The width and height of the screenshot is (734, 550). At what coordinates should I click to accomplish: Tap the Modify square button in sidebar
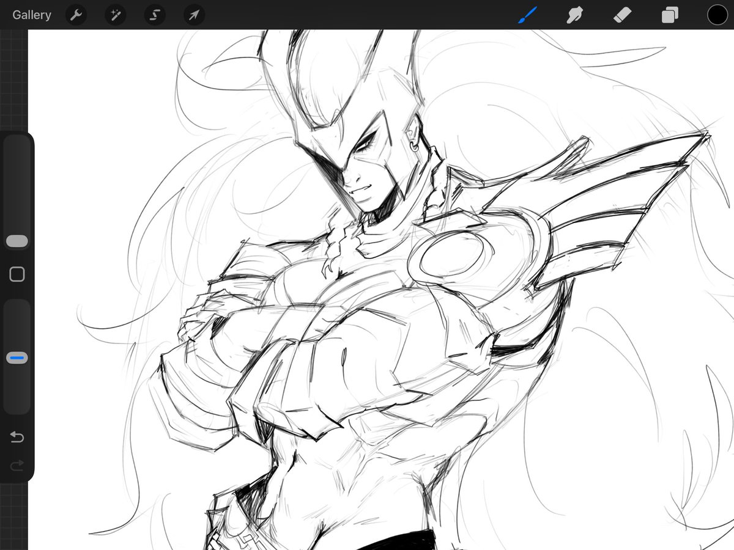tap(17, 274)
